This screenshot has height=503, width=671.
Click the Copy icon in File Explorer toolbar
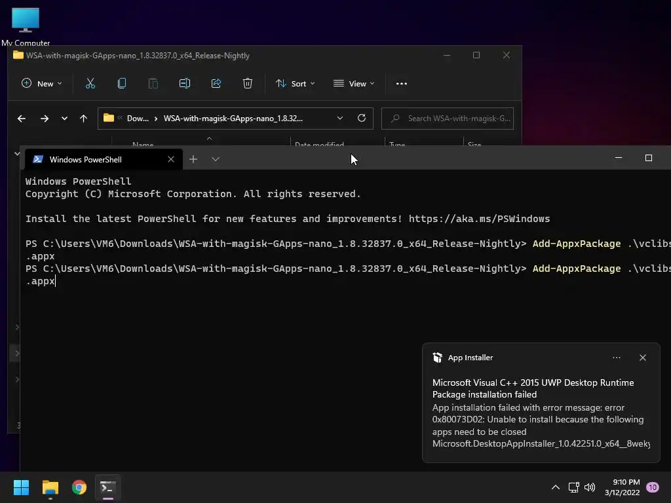click(x=121, y=83)
